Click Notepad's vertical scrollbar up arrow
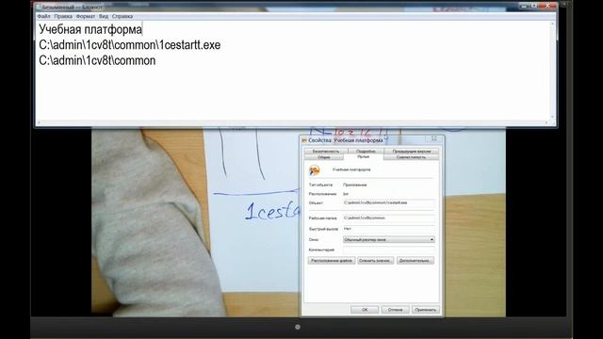This screenshot has height=339, width=603. point(553,24)
